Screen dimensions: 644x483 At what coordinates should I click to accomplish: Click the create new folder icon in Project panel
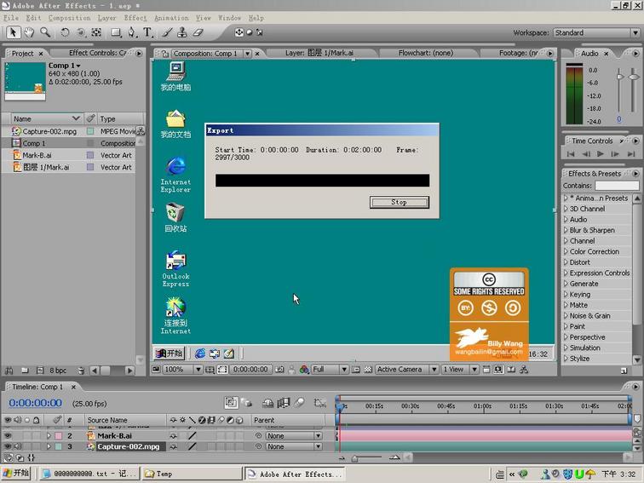pyautogui.click(x=25, y=371)
